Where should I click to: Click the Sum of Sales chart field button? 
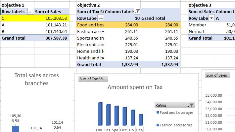pos(216,75)
